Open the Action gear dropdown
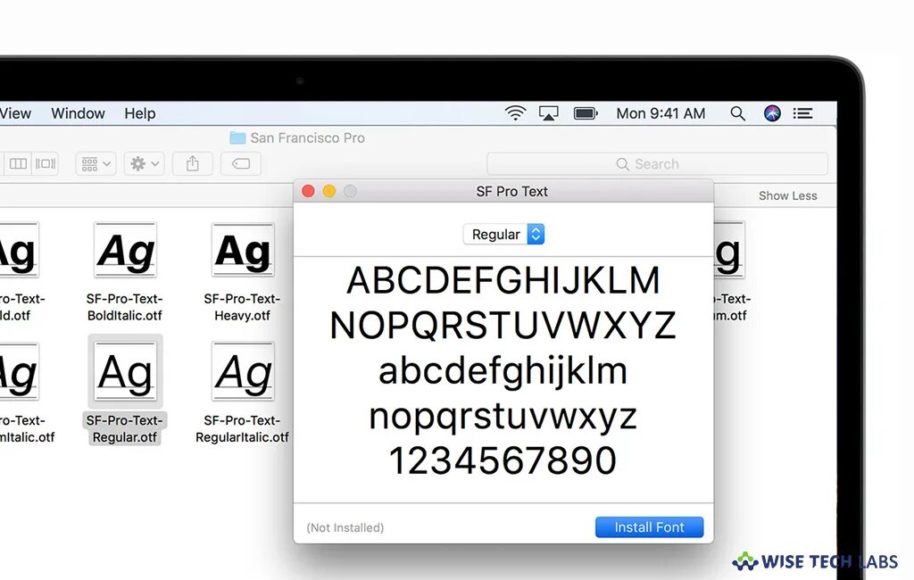 pos(144,164)
